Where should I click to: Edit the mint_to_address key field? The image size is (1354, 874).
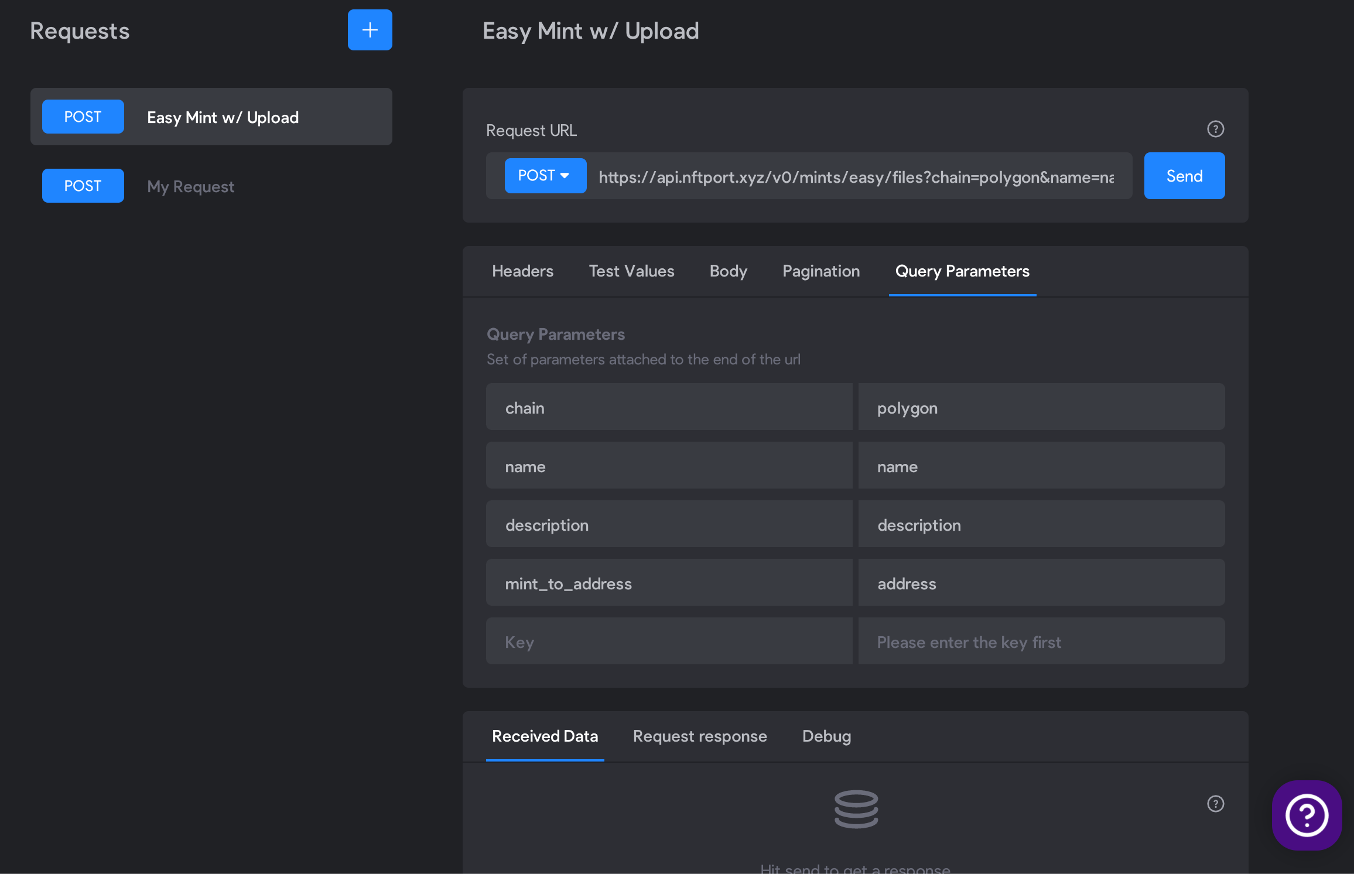[669, 583]
